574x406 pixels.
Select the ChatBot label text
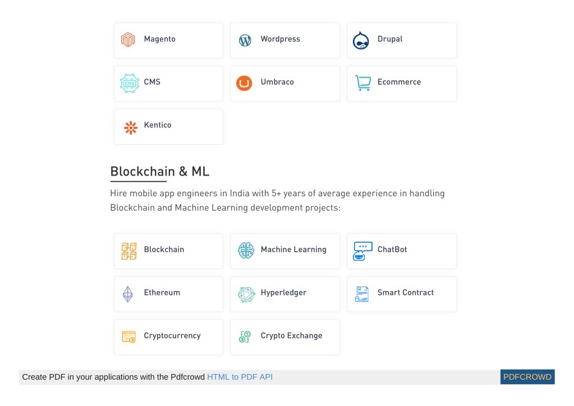(392, 250)
